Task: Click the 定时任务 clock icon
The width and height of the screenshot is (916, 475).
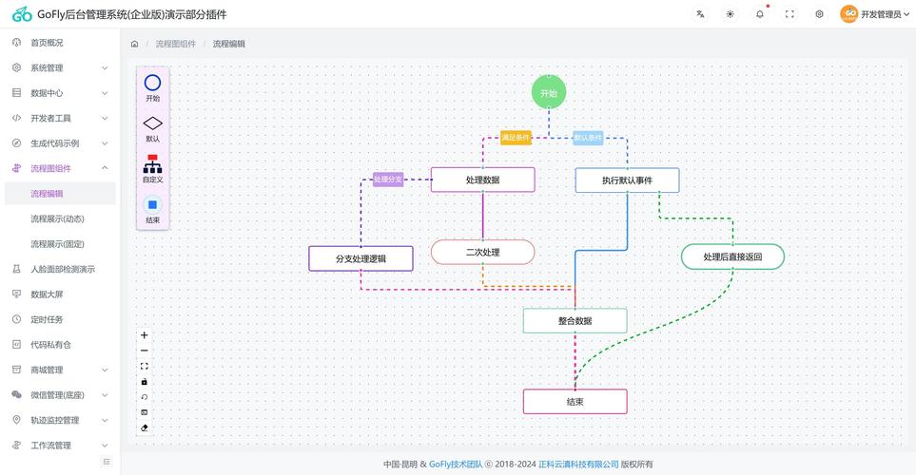Action: click(16, 319)
